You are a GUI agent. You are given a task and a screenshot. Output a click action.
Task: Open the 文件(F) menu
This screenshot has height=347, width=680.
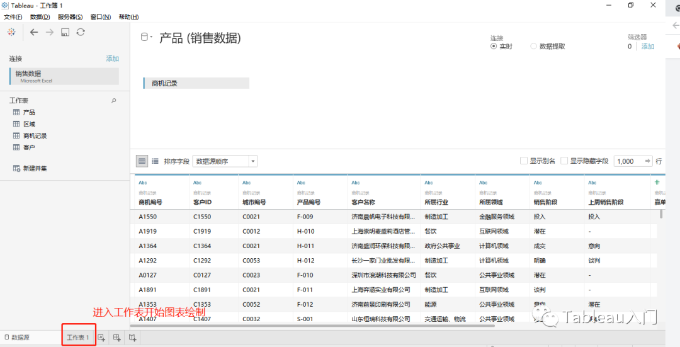13,17
